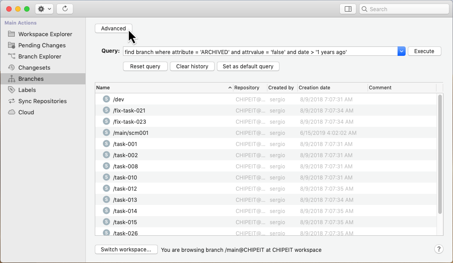
Task: Open the Pending Changes view
Action: (41, 45)
